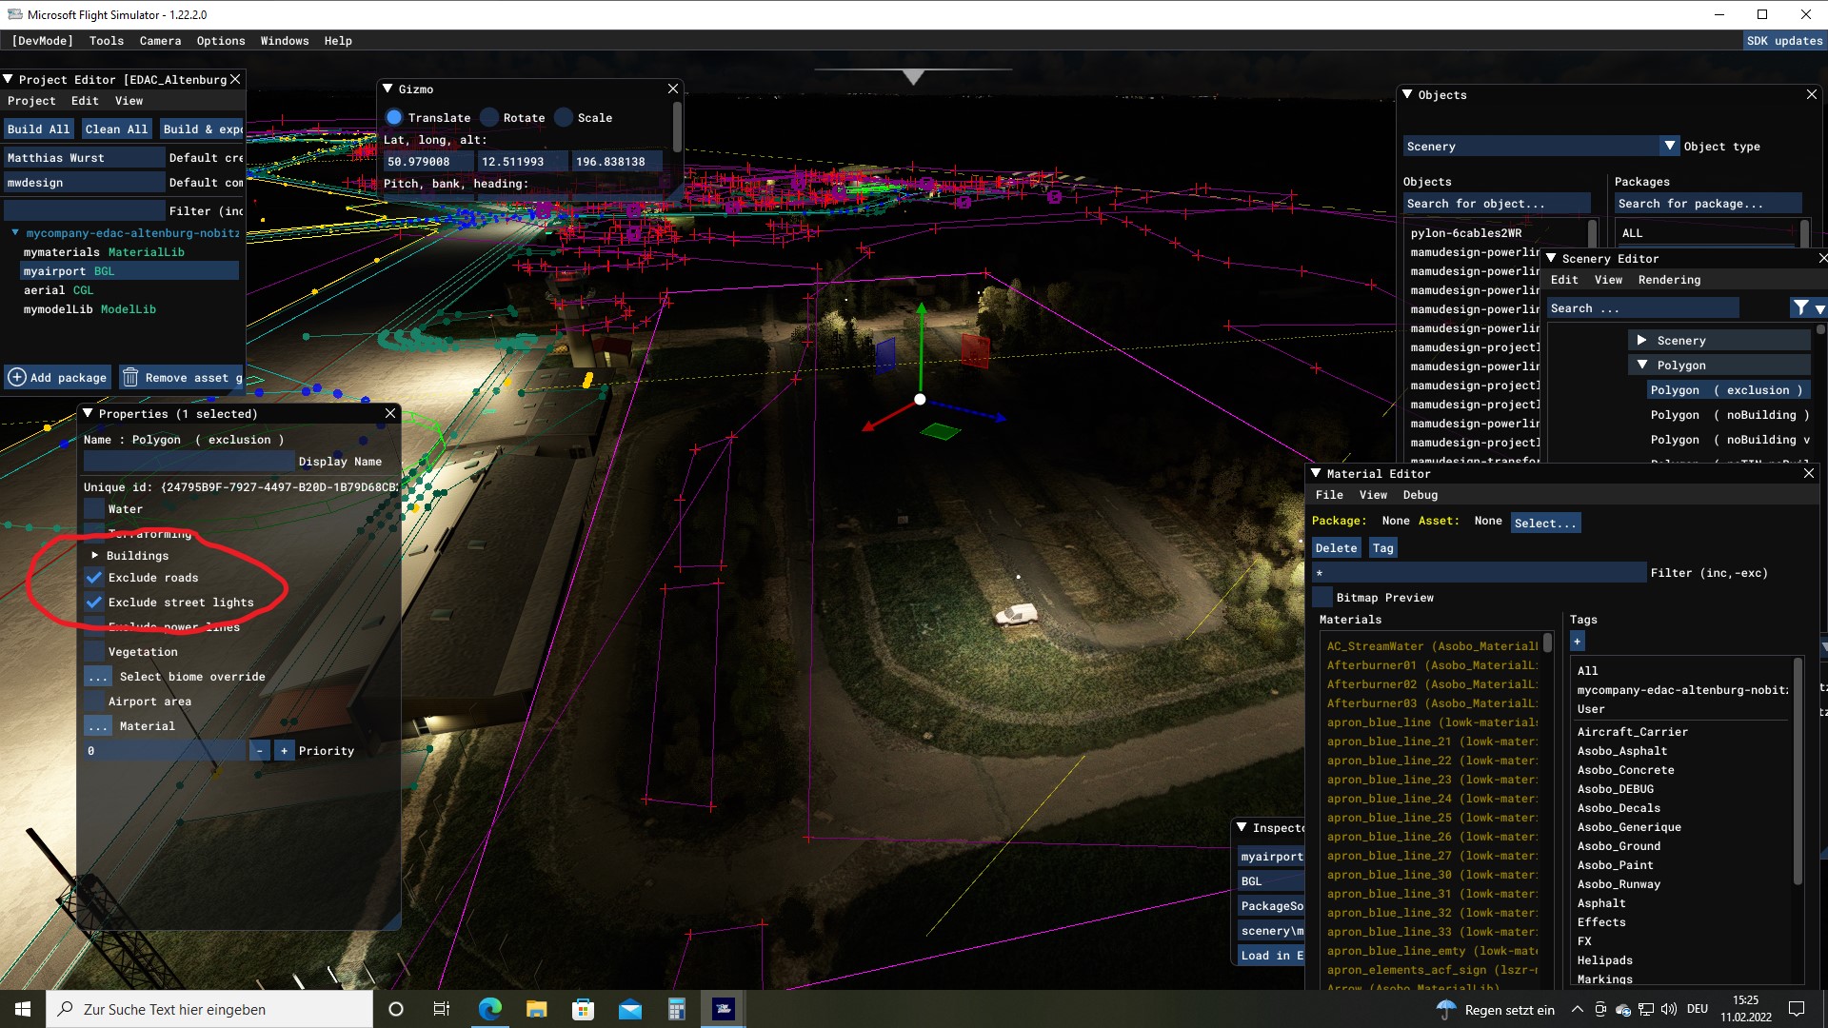Open the notification center icon
1828x1028 pixels.
(x=1797, y=1009)
